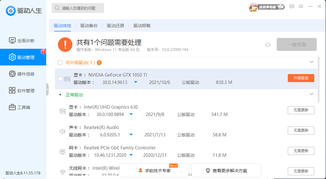This screenshot has width=326, height=179.
Task: Check the 可升级驱动 select-all checkbox
Action: pyautogui.click(x=60, y=62)
